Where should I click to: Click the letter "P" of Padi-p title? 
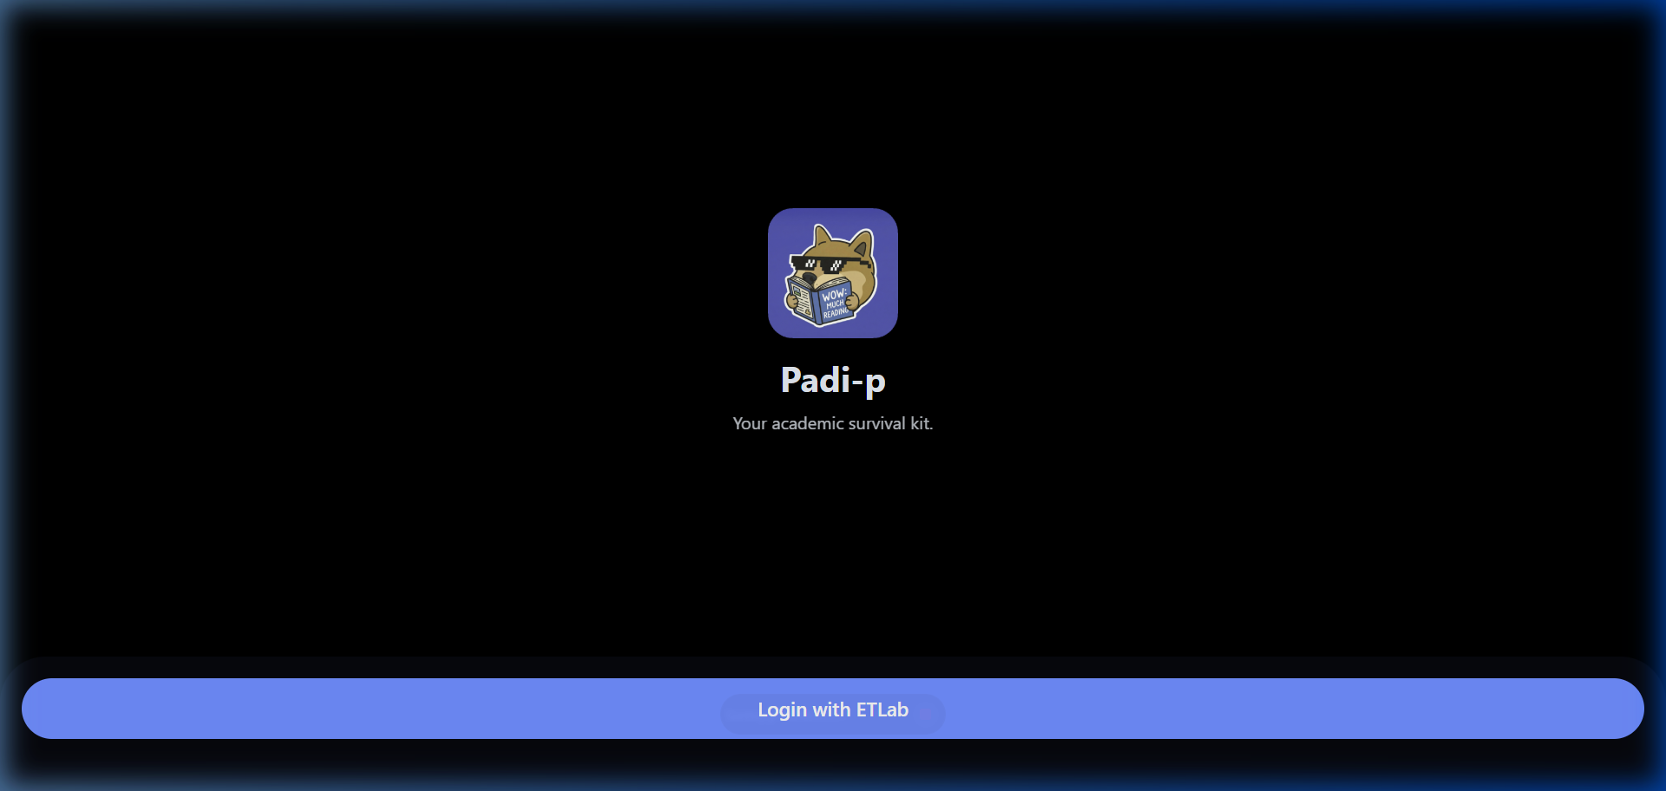click(790, 379)
